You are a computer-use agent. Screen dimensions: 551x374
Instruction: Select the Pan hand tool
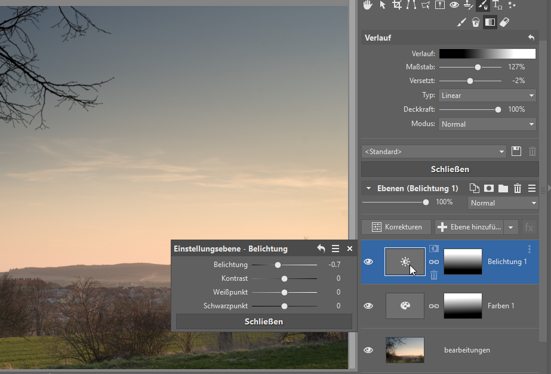368,5
